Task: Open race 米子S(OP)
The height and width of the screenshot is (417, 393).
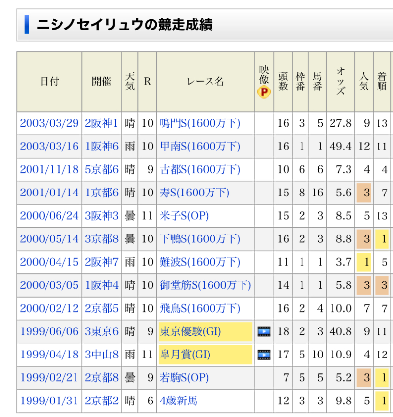Action: [184, 216]
